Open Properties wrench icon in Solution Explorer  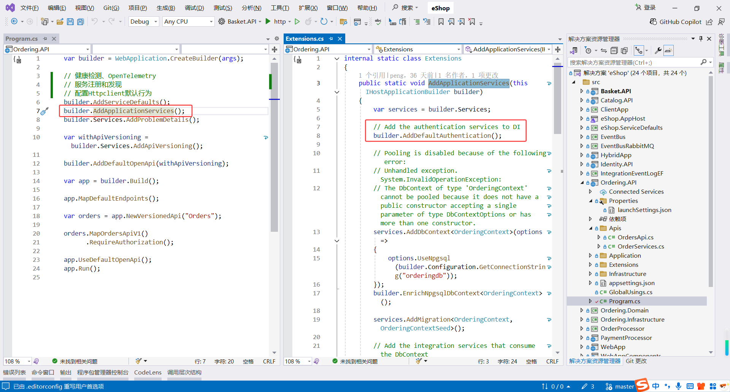coord(658,51)
